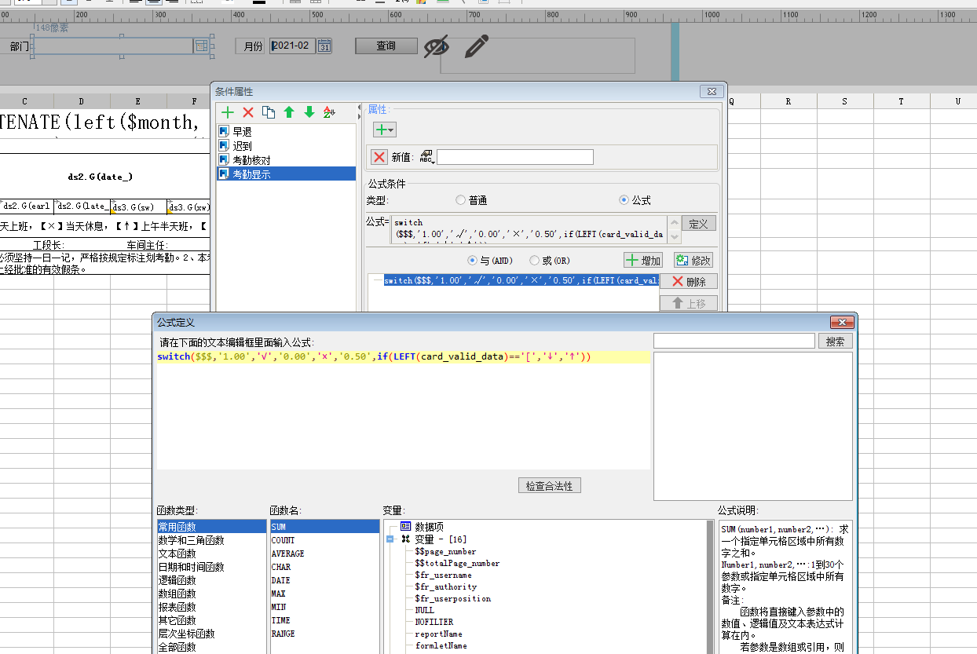
Task: Click into the formula text editor
Action: click(x=403, y=409)
